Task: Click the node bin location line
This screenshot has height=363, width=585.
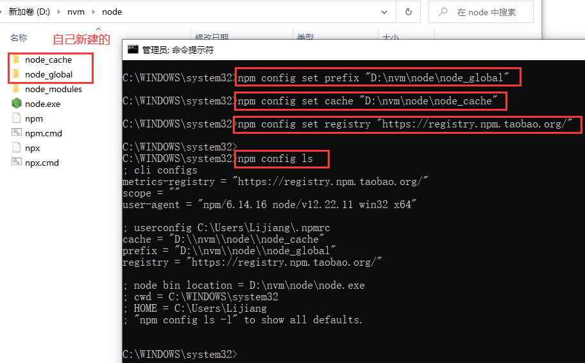Action: 244,286
